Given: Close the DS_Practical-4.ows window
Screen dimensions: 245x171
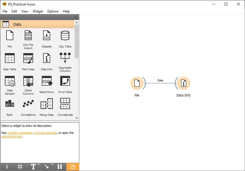Looking at the screenshot, I should (238, 4).
